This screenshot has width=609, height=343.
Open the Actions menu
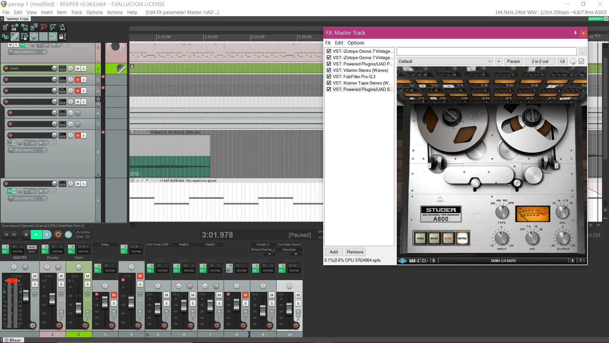115,12
